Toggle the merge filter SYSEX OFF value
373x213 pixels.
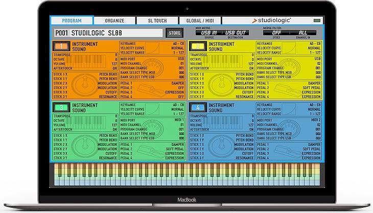click(x=276, y=33)
